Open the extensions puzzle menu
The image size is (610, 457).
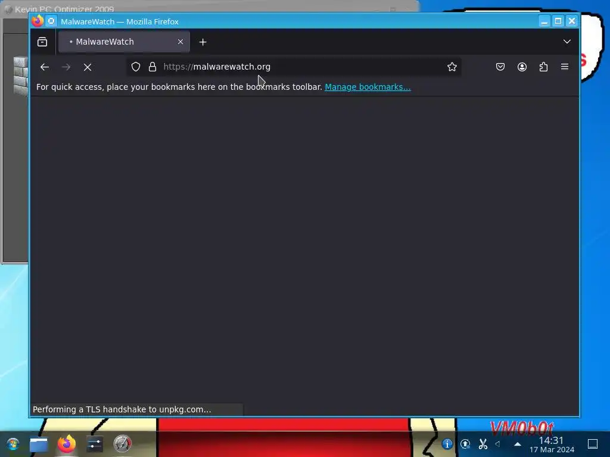(543, 67)
